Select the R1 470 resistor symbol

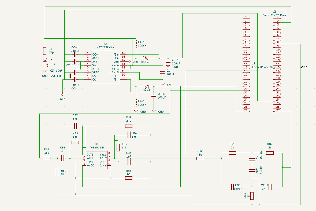pyautogui.click(x=45, y=51)
